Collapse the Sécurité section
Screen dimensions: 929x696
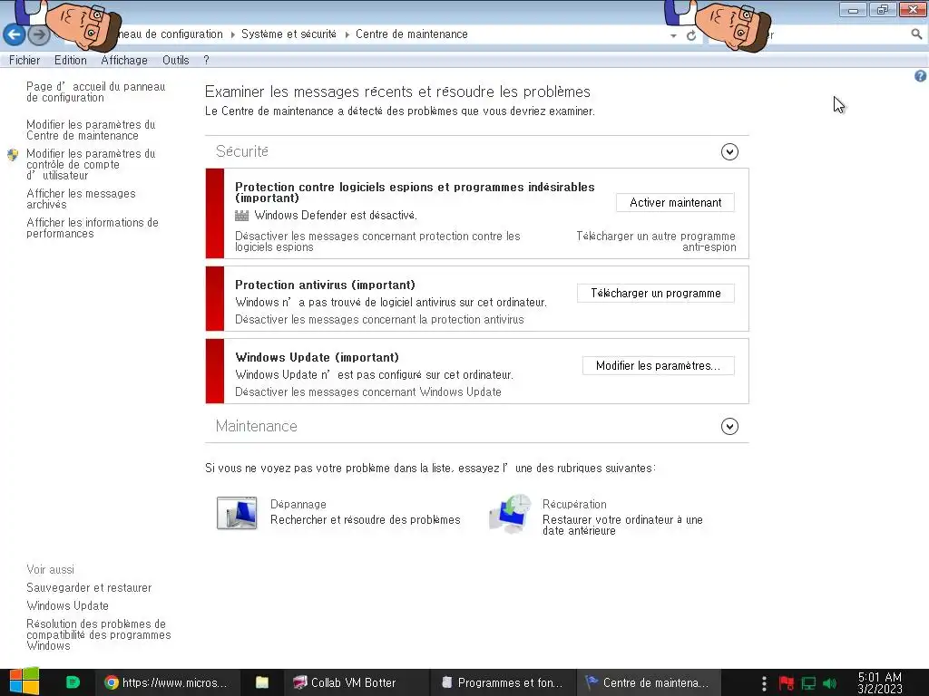729,152
